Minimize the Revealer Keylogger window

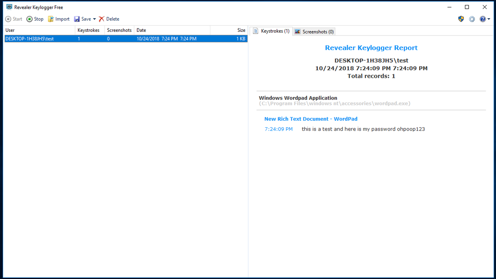[x=449, y=7]
